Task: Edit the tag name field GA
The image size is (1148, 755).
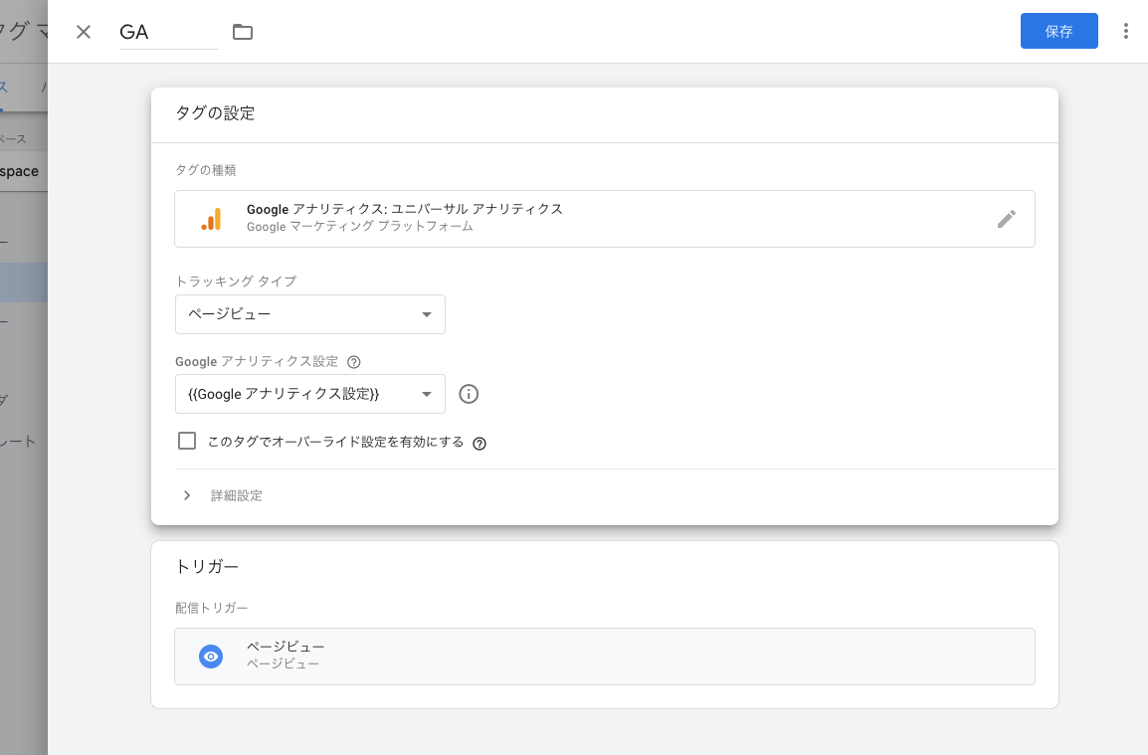Action: tap(168, 32)
